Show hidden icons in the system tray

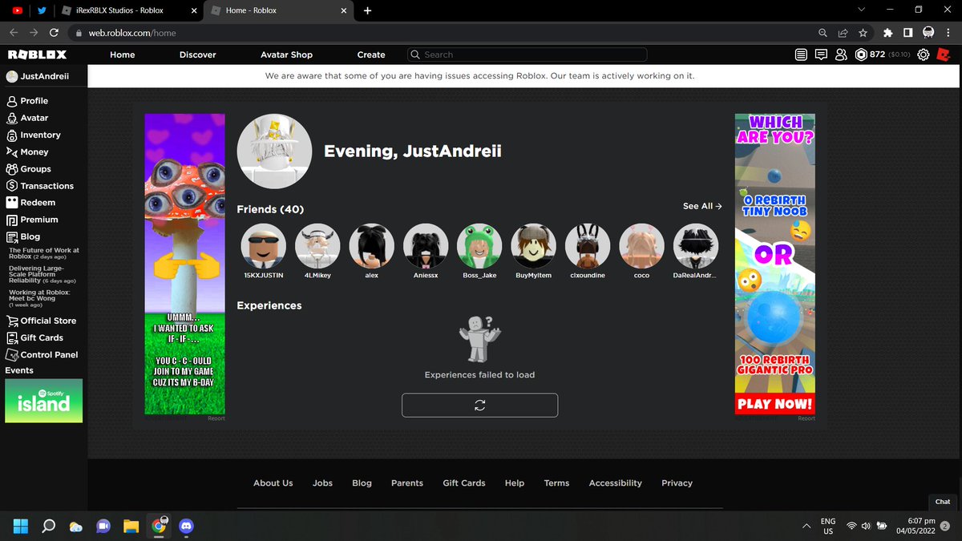click(x=806, y=526)
